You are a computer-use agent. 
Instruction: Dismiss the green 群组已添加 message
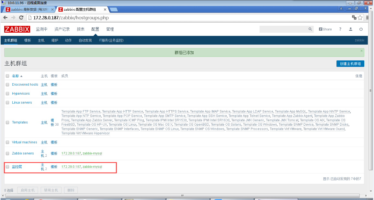[x=361, y=51]
